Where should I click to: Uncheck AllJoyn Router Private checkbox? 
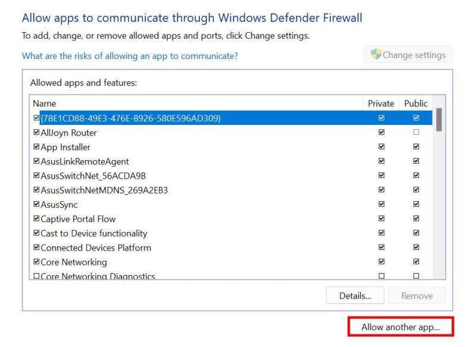[381, 132]
